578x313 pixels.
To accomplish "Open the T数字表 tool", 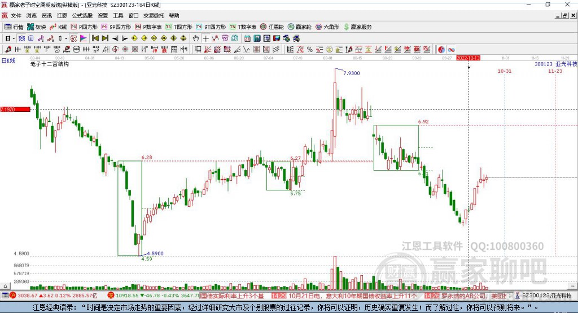I will point(243,27).
